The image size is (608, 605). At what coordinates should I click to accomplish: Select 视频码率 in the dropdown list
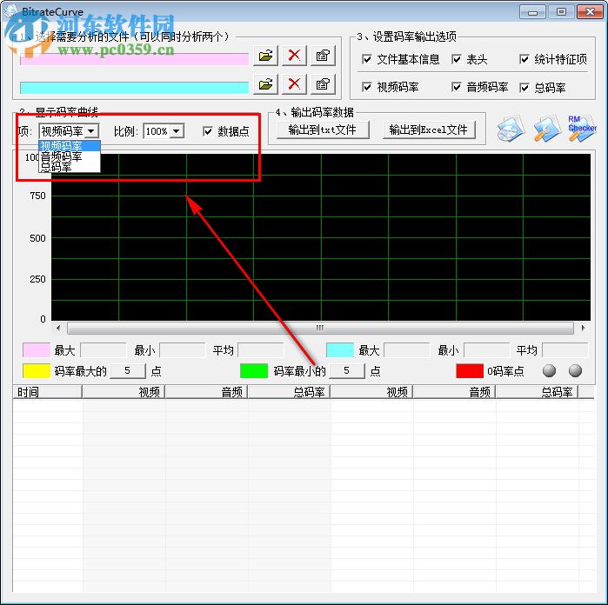pos(70,146)
